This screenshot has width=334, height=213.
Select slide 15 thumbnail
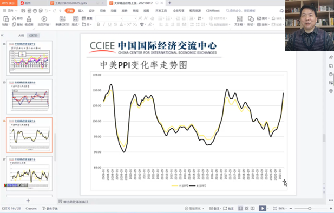[x=29, y=96]
